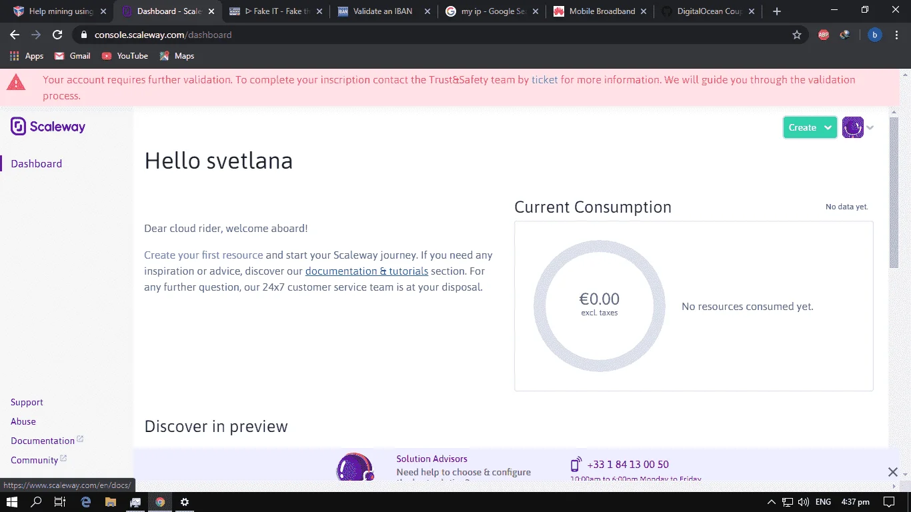Click the +33 1 84 13 00 50 number

coord(628,465)
